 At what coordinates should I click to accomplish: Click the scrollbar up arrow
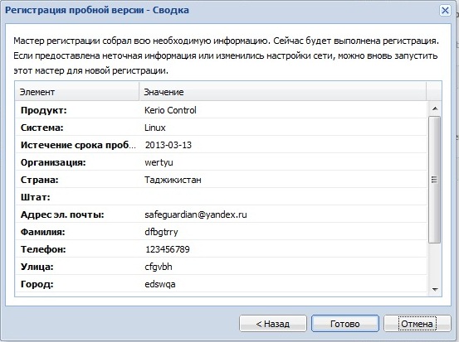[x=435, y=108]
